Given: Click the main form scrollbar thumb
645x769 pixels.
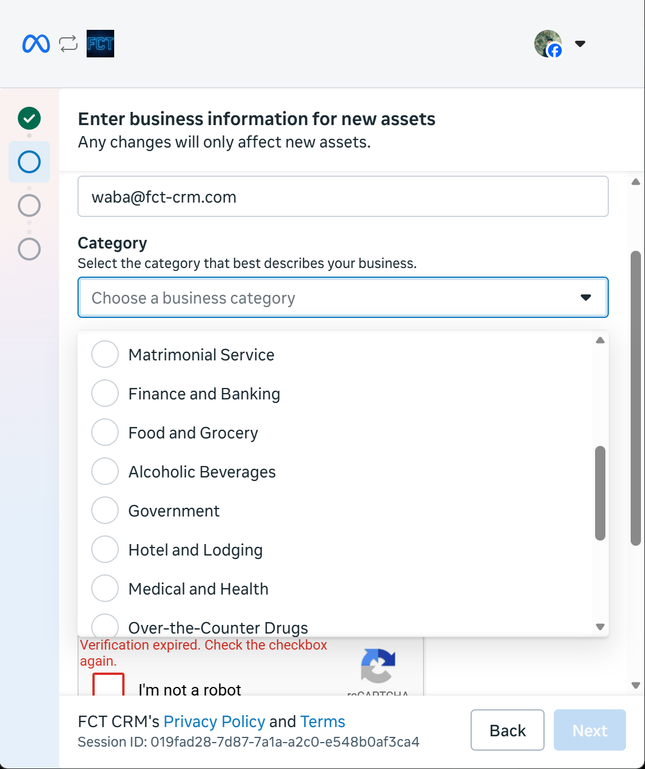Looking at the screenshot, I should tap(636, 398).
